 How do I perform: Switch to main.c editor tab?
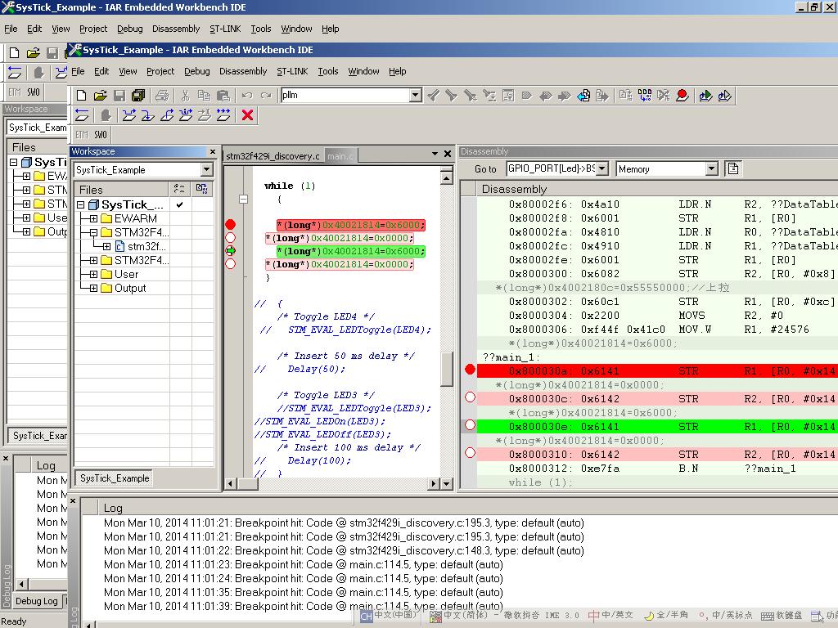point(340,156)
